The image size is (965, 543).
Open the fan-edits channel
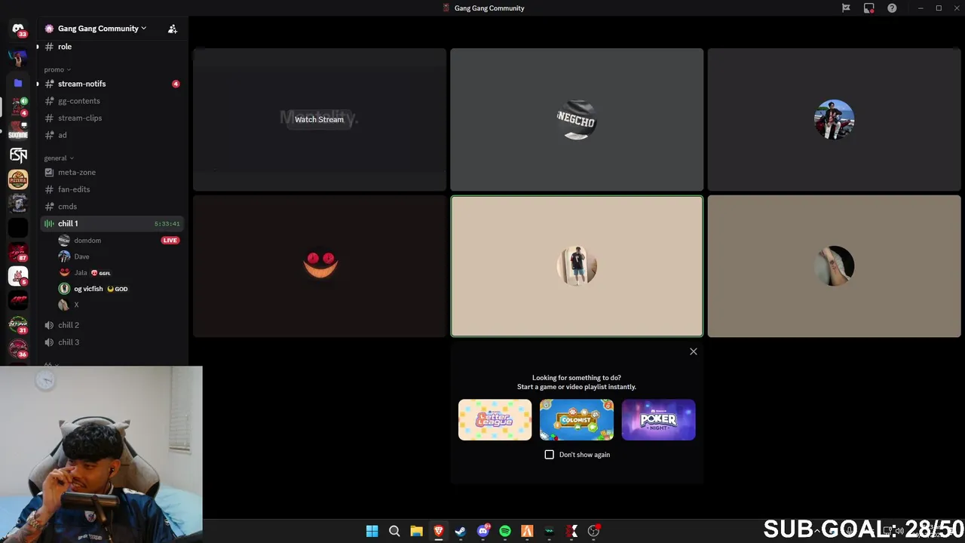pyautogui.click(x=112, y=189)
